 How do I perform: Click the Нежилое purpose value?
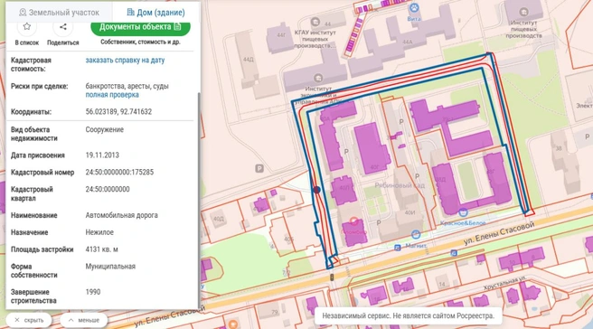tap(99, 232)
